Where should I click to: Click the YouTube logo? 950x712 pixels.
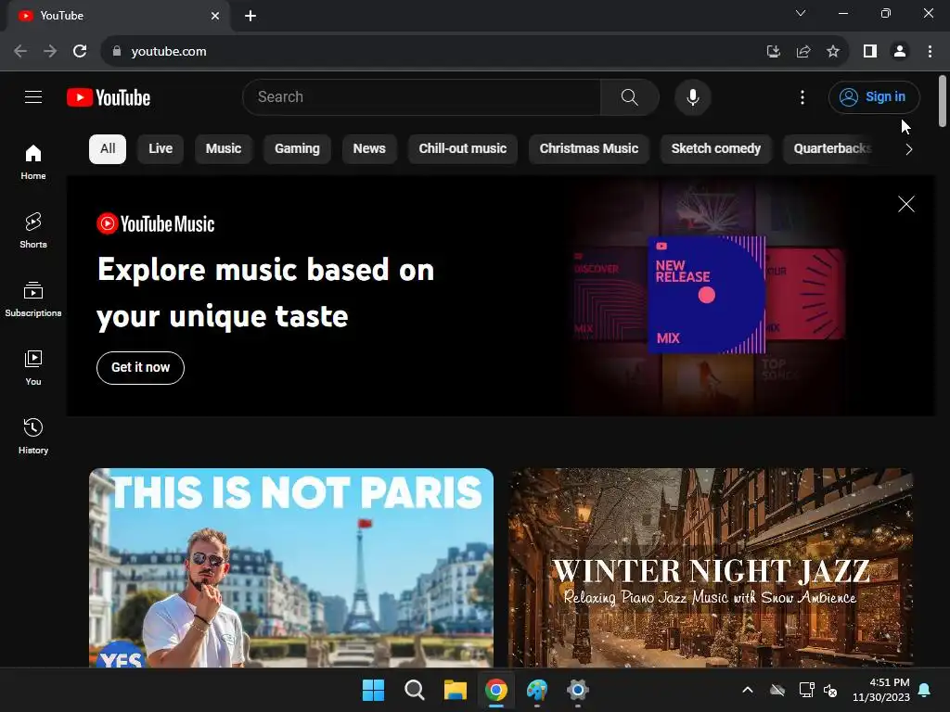tap(109, 97)
